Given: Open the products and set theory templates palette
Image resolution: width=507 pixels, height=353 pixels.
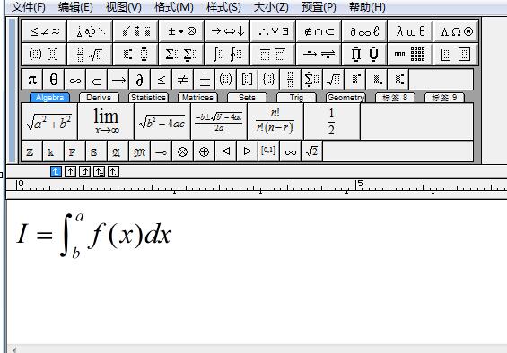Looking at the screenshot, I should point(364,54).
